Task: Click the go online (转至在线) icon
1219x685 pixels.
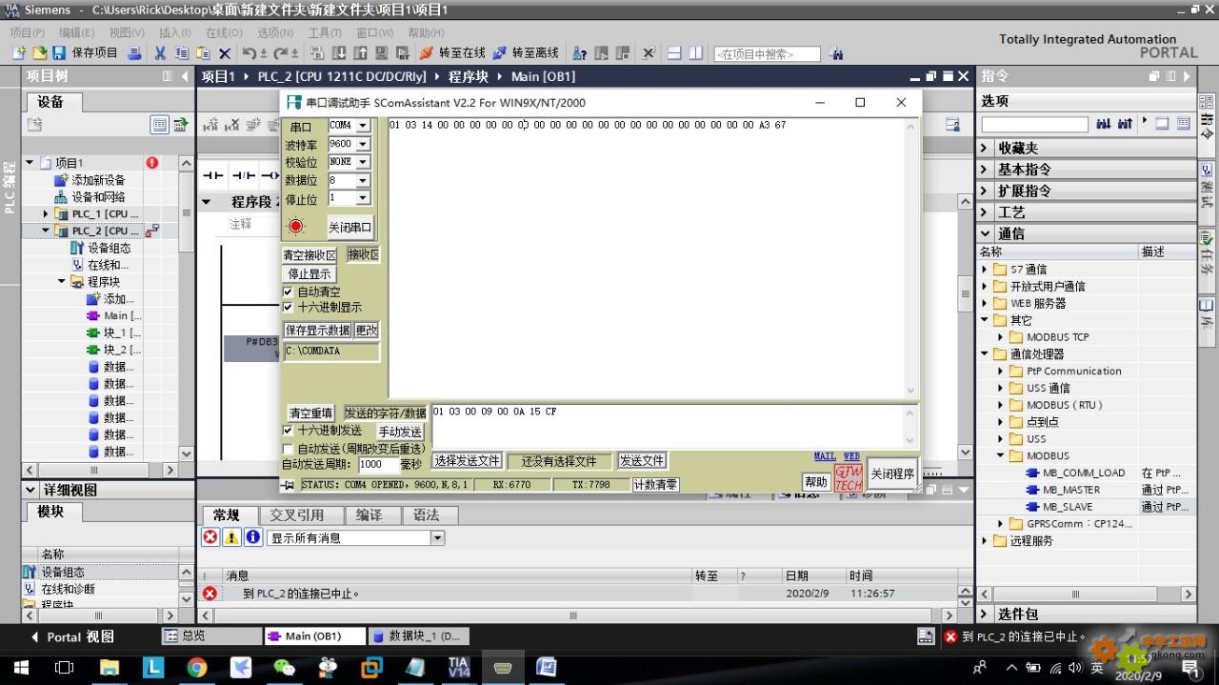Action: pos(426,53)
